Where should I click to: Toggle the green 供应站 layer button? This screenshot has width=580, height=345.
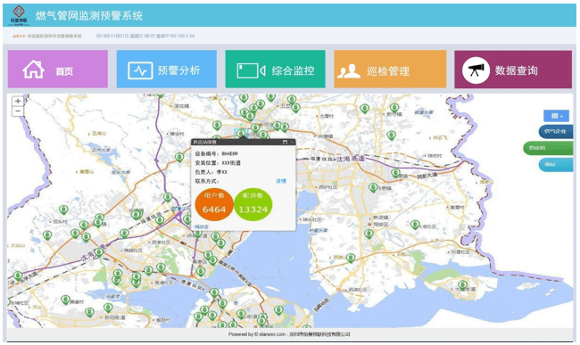coord(548,148)
